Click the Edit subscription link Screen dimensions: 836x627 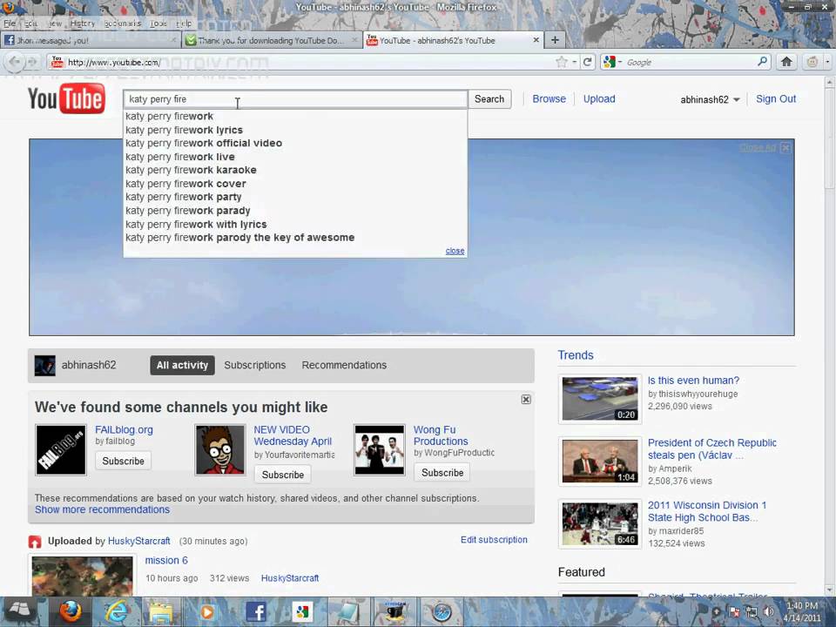(494, 540)
